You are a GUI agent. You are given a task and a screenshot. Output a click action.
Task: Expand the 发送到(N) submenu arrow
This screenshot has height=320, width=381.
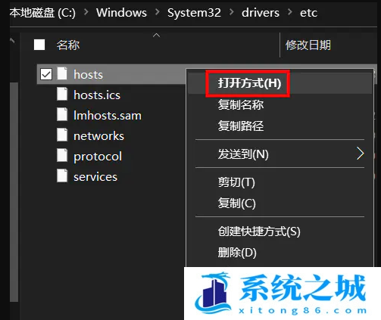[361, 154]
